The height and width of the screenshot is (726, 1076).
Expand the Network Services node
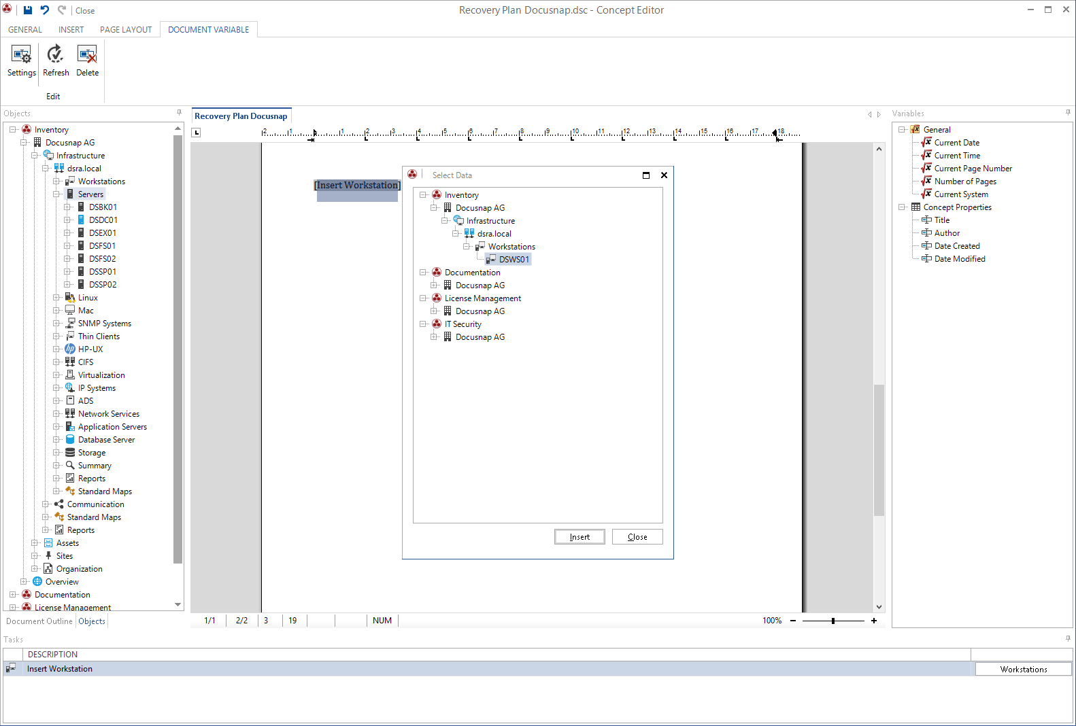tap(57, 414)
